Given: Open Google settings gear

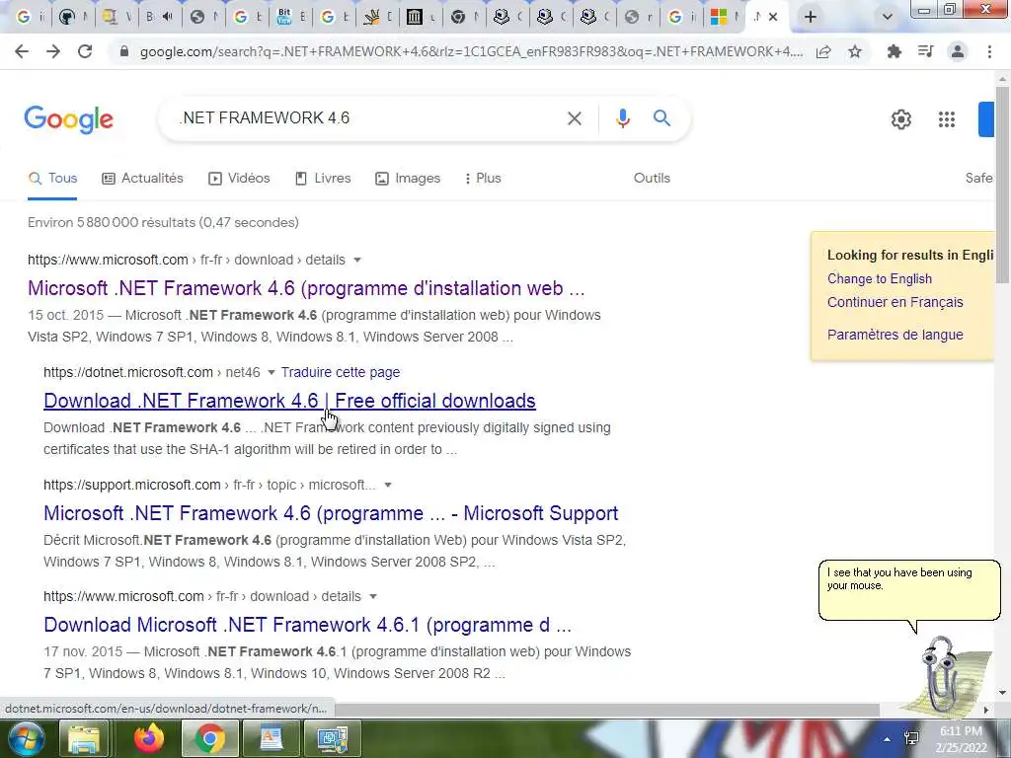Looking at the screenshot, I should pyautogui.click(x=901, y=119).
